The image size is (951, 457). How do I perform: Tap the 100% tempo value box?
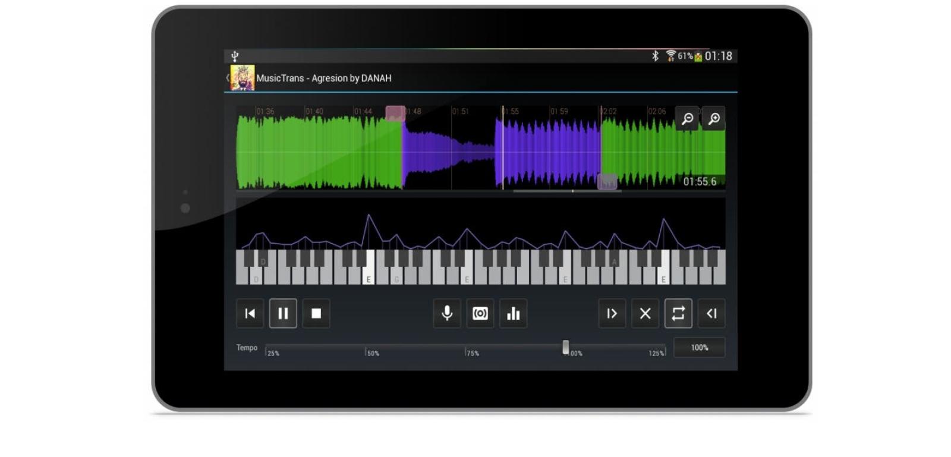699,348
